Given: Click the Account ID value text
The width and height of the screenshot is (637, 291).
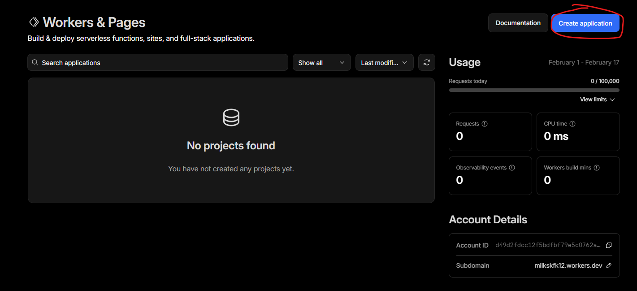Looking at the screenshot, I should pos(548,245).
